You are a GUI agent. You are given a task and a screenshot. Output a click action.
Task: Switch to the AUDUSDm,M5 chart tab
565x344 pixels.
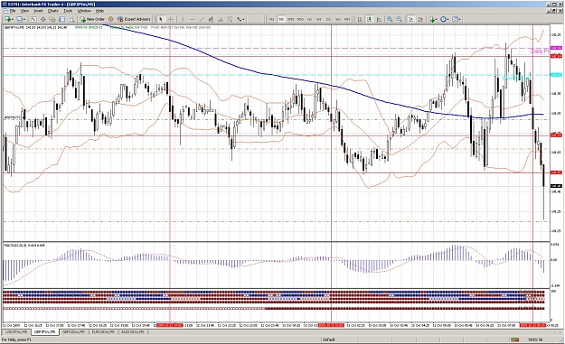(x=133, y=331)
